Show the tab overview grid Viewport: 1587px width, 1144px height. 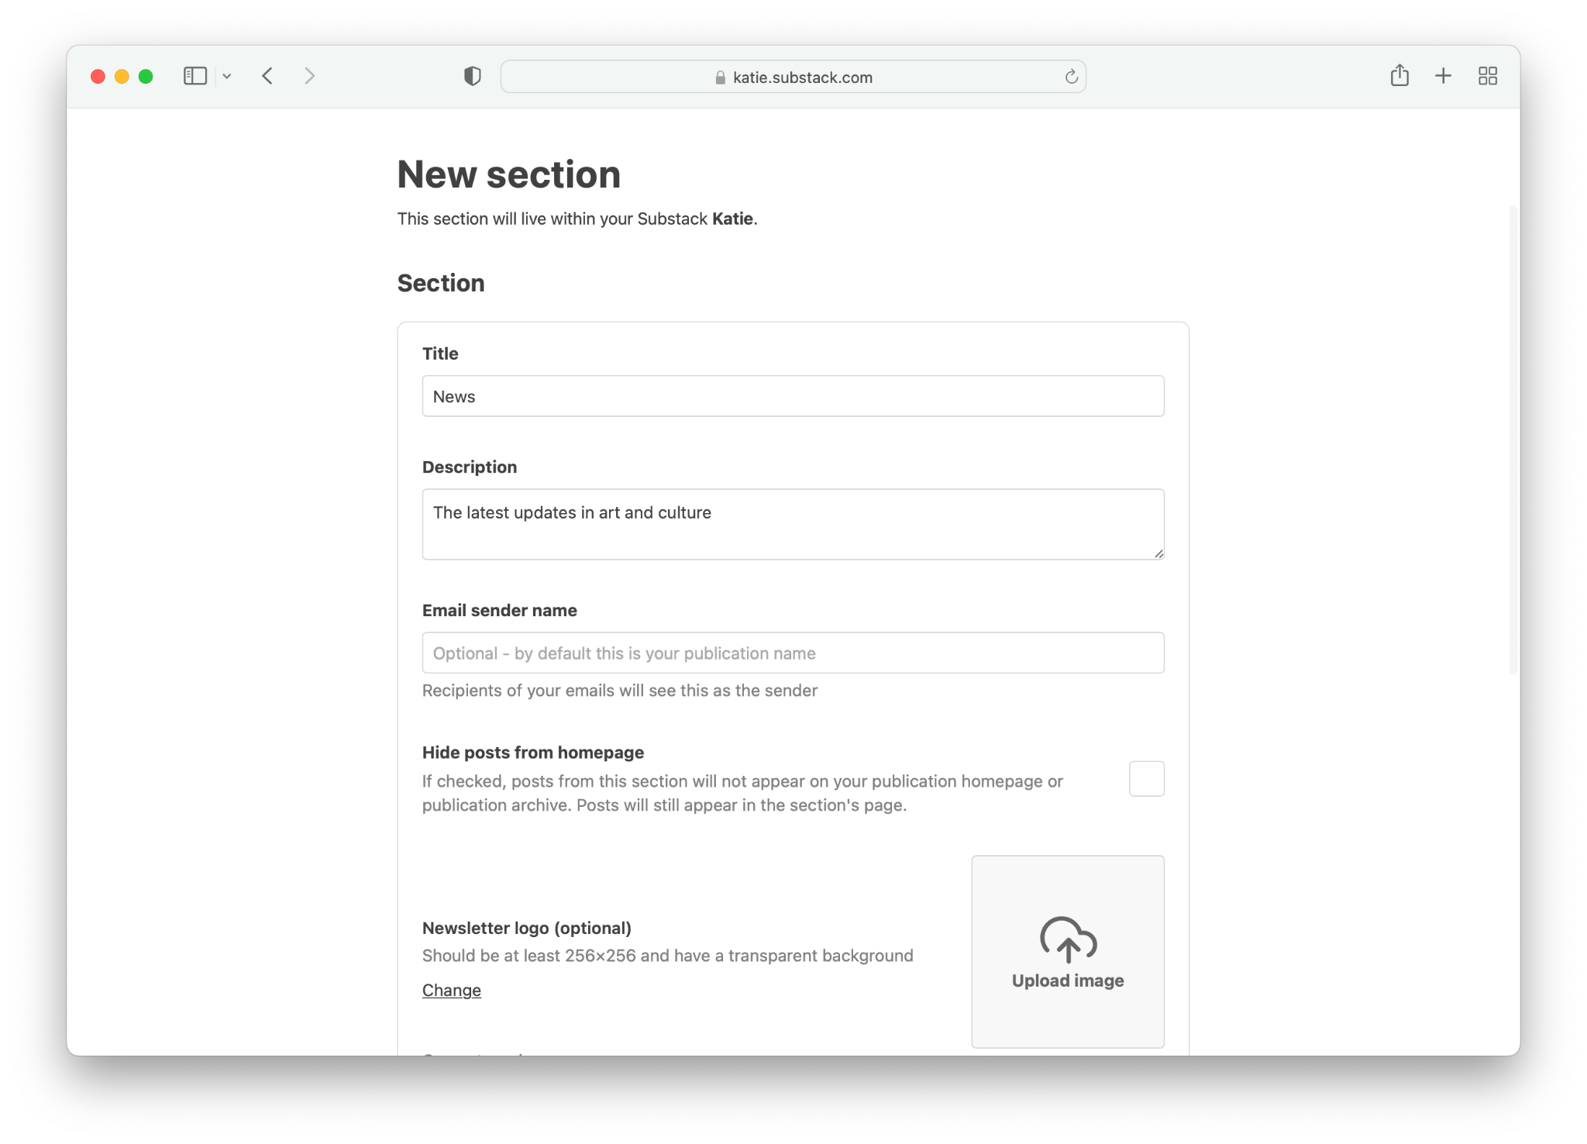click(1487, 75)
